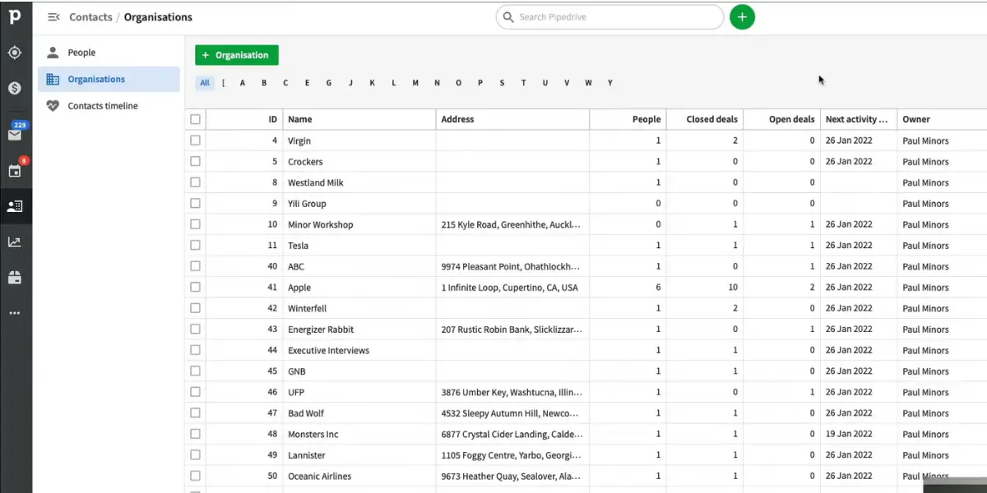Open the Products box icon
The image size is (987, 493).
pyautogui.click(x=15, y=277)
